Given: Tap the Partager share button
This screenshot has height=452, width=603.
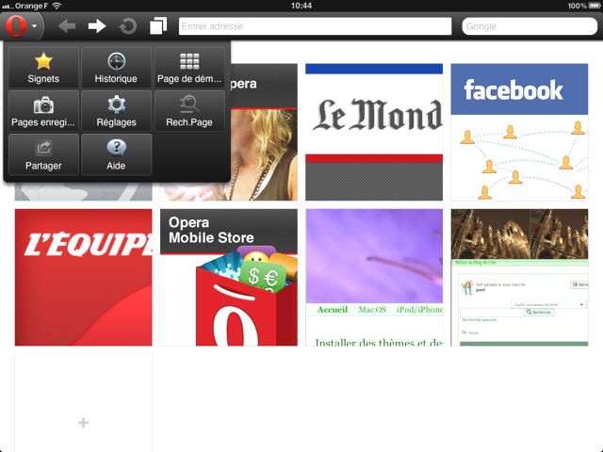Looking at the screenshot, I should click(43, 154).
